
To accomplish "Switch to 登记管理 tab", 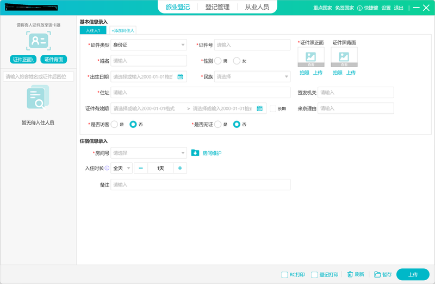I will [217, 7].
